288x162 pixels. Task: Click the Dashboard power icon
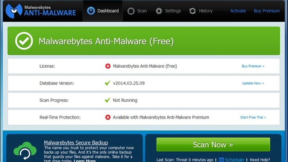[91, 11]
